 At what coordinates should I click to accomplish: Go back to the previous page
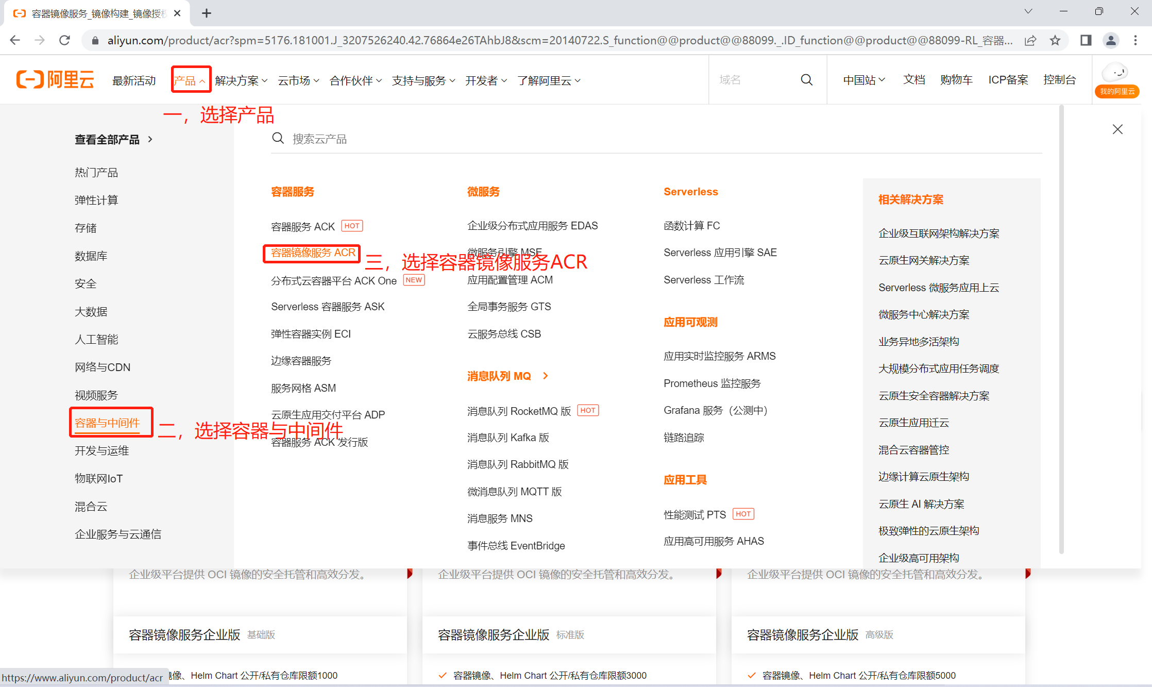15,40
